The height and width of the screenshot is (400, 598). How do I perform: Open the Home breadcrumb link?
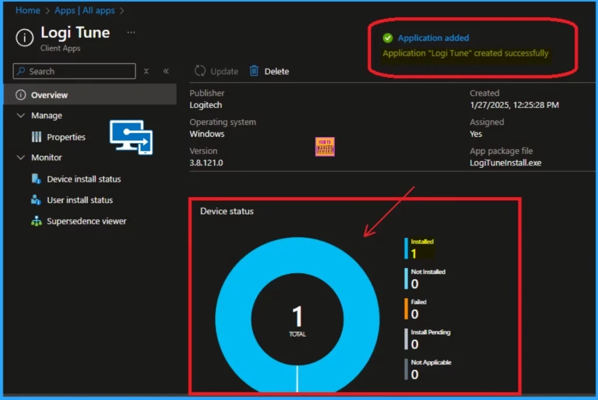click(x=27, y=11)
